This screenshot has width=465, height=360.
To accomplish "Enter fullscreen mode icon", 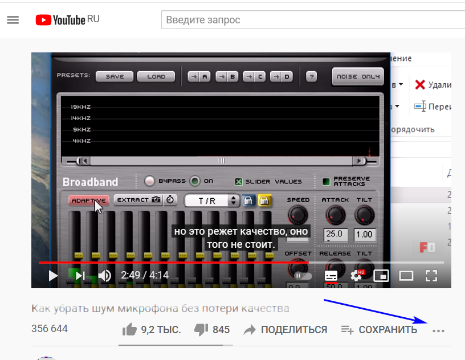I will click(x=431, y=276).
